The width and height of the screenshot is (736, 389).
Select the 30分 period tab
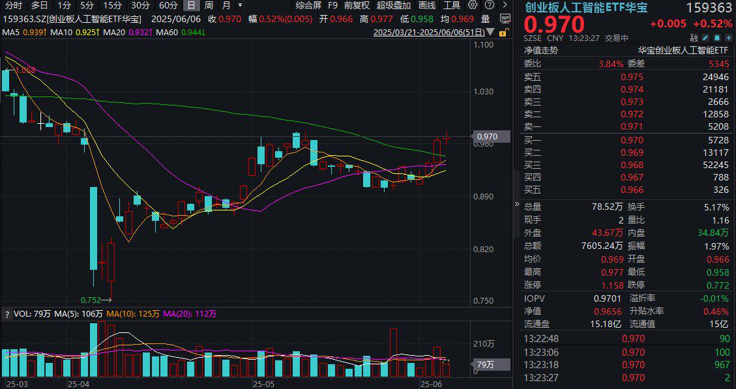point(140,6)
